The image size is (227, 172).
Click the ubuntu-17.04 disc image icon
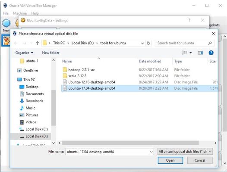(65, 88)
